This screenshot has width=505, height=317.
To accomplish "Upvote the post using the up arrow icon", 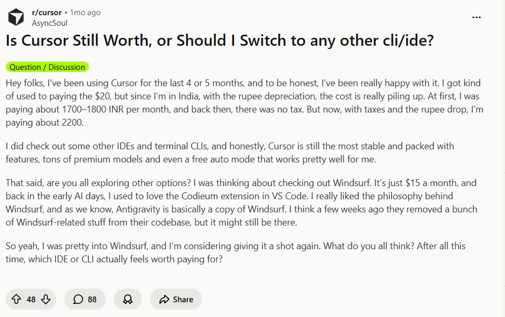I will (x=15, y=299).
